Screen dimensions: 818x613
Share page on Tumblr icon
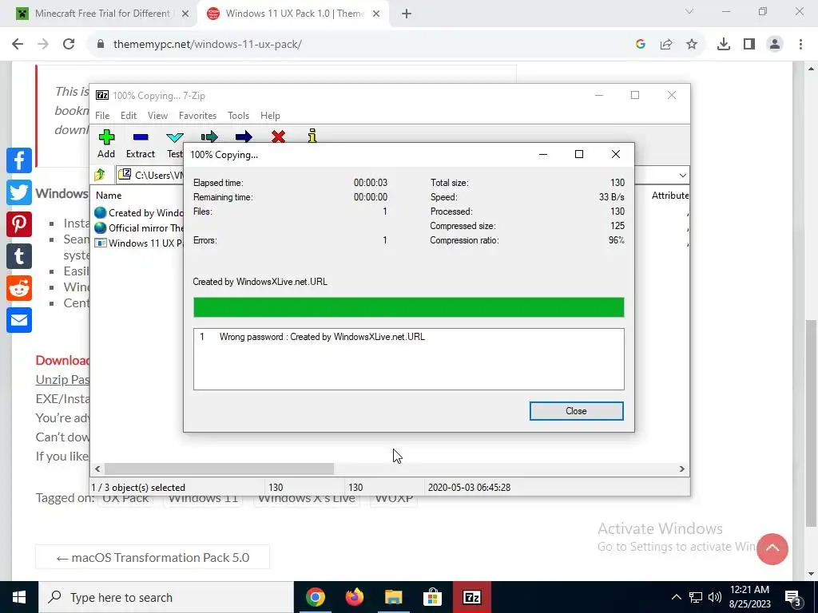(19, 256)
